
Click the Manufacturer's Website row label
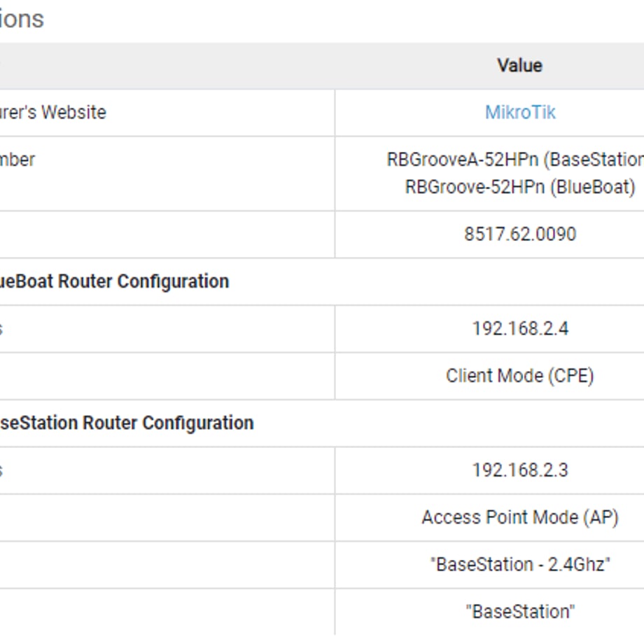click(x=53, y=112)
